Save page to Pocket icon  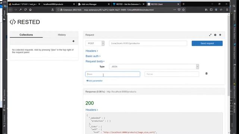(179, 10)
